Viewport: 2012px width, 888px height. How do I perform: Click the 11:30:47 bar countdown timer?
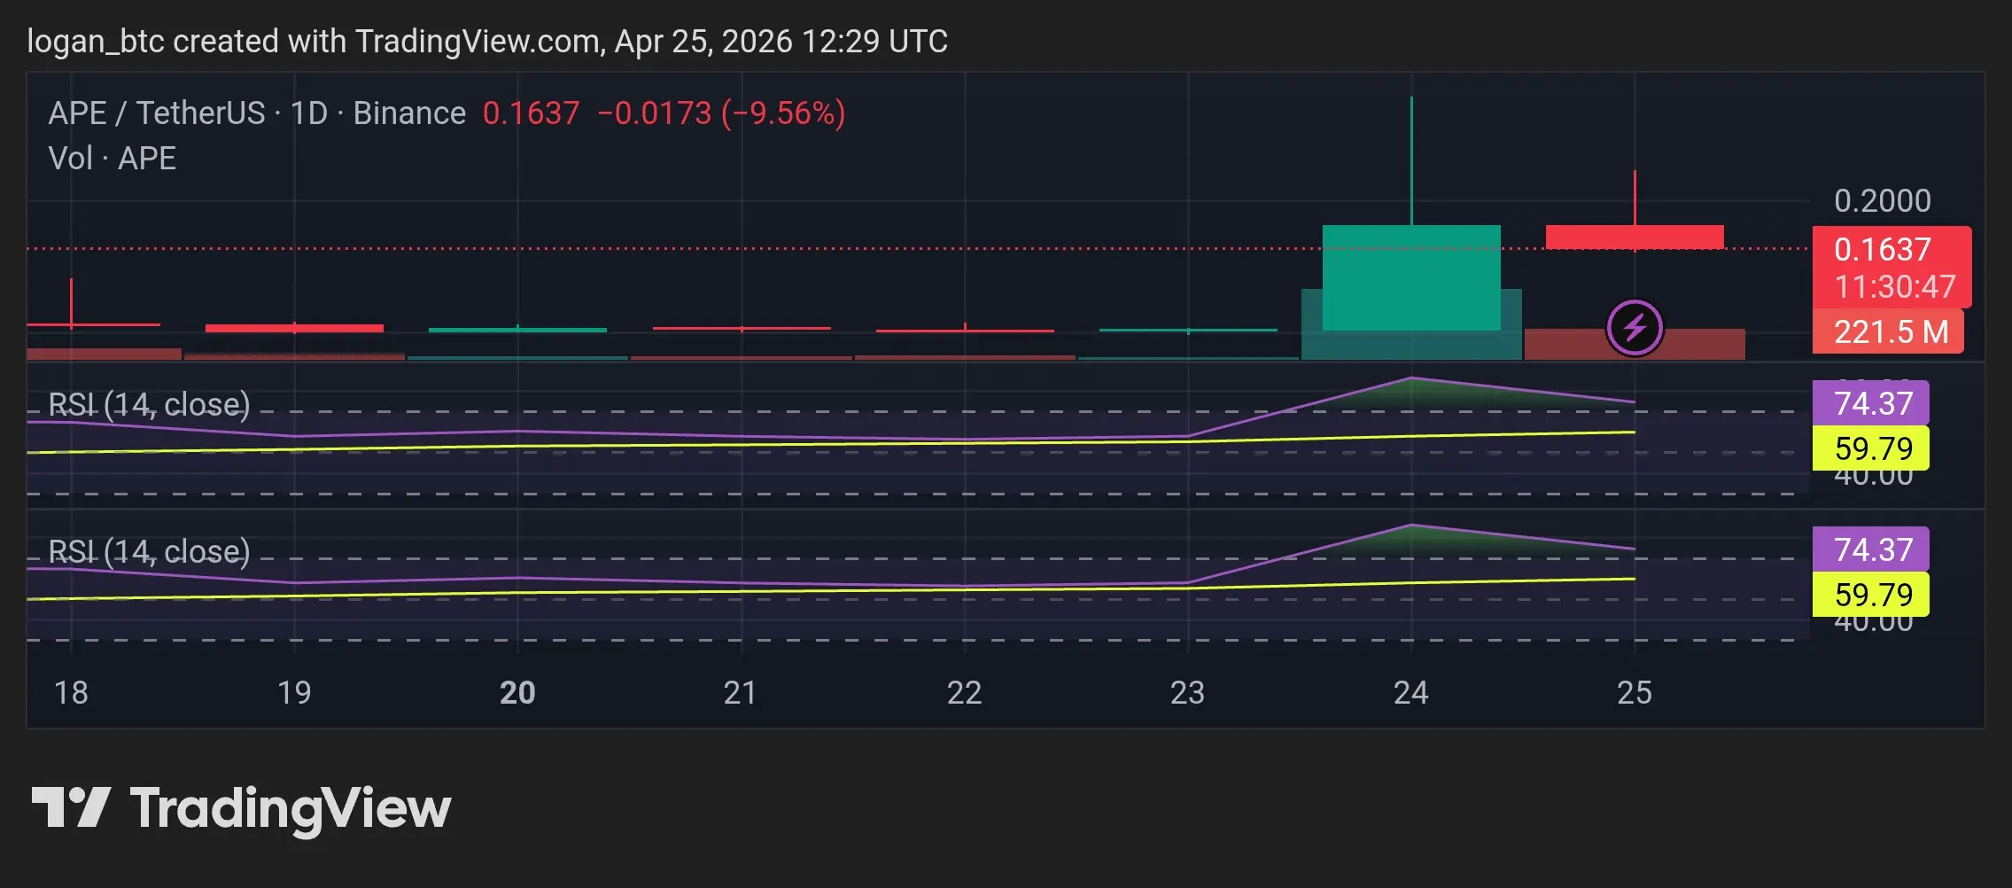[1894, 287]
